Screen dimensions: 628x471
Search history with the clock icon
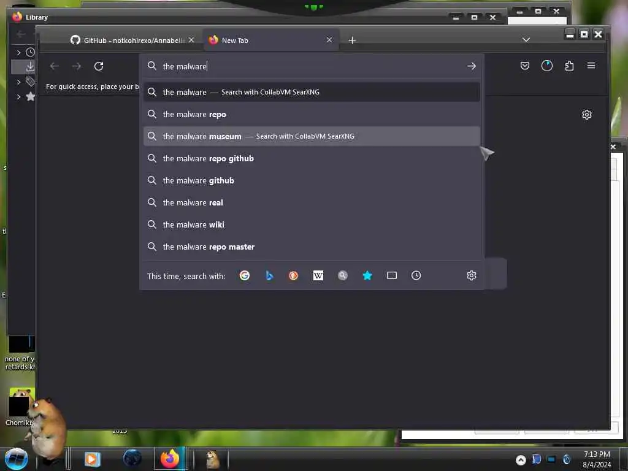tap(416, 275)
